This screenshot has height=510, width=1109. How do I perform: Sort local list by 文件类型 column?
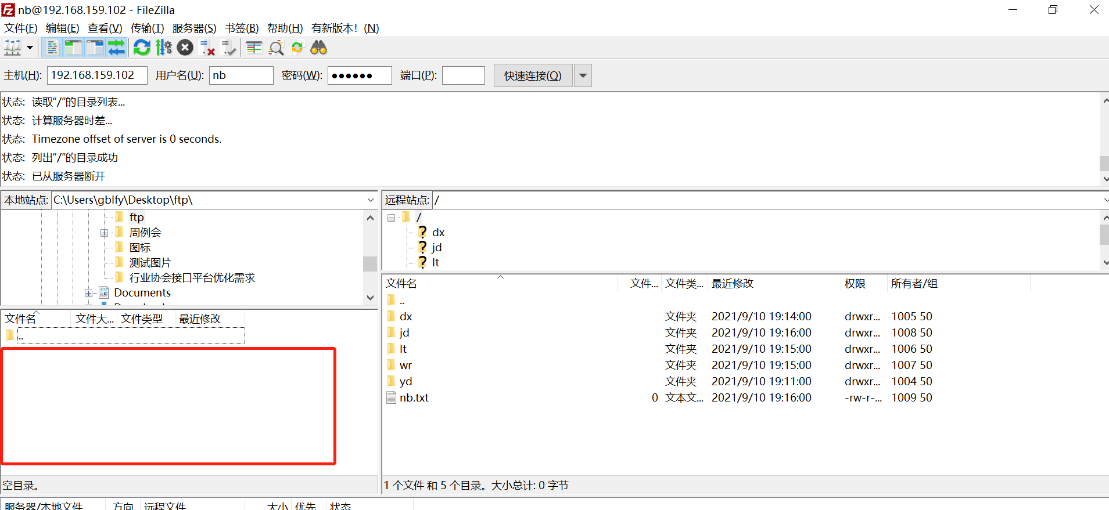[146, 319]
